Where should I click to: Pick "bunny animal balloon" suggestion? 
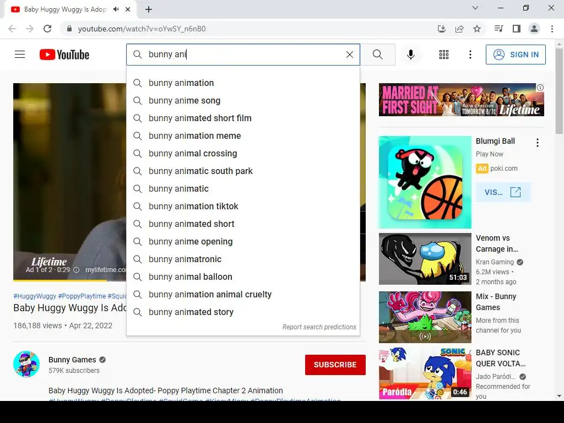pyautogui.click(x=243, y=276)
